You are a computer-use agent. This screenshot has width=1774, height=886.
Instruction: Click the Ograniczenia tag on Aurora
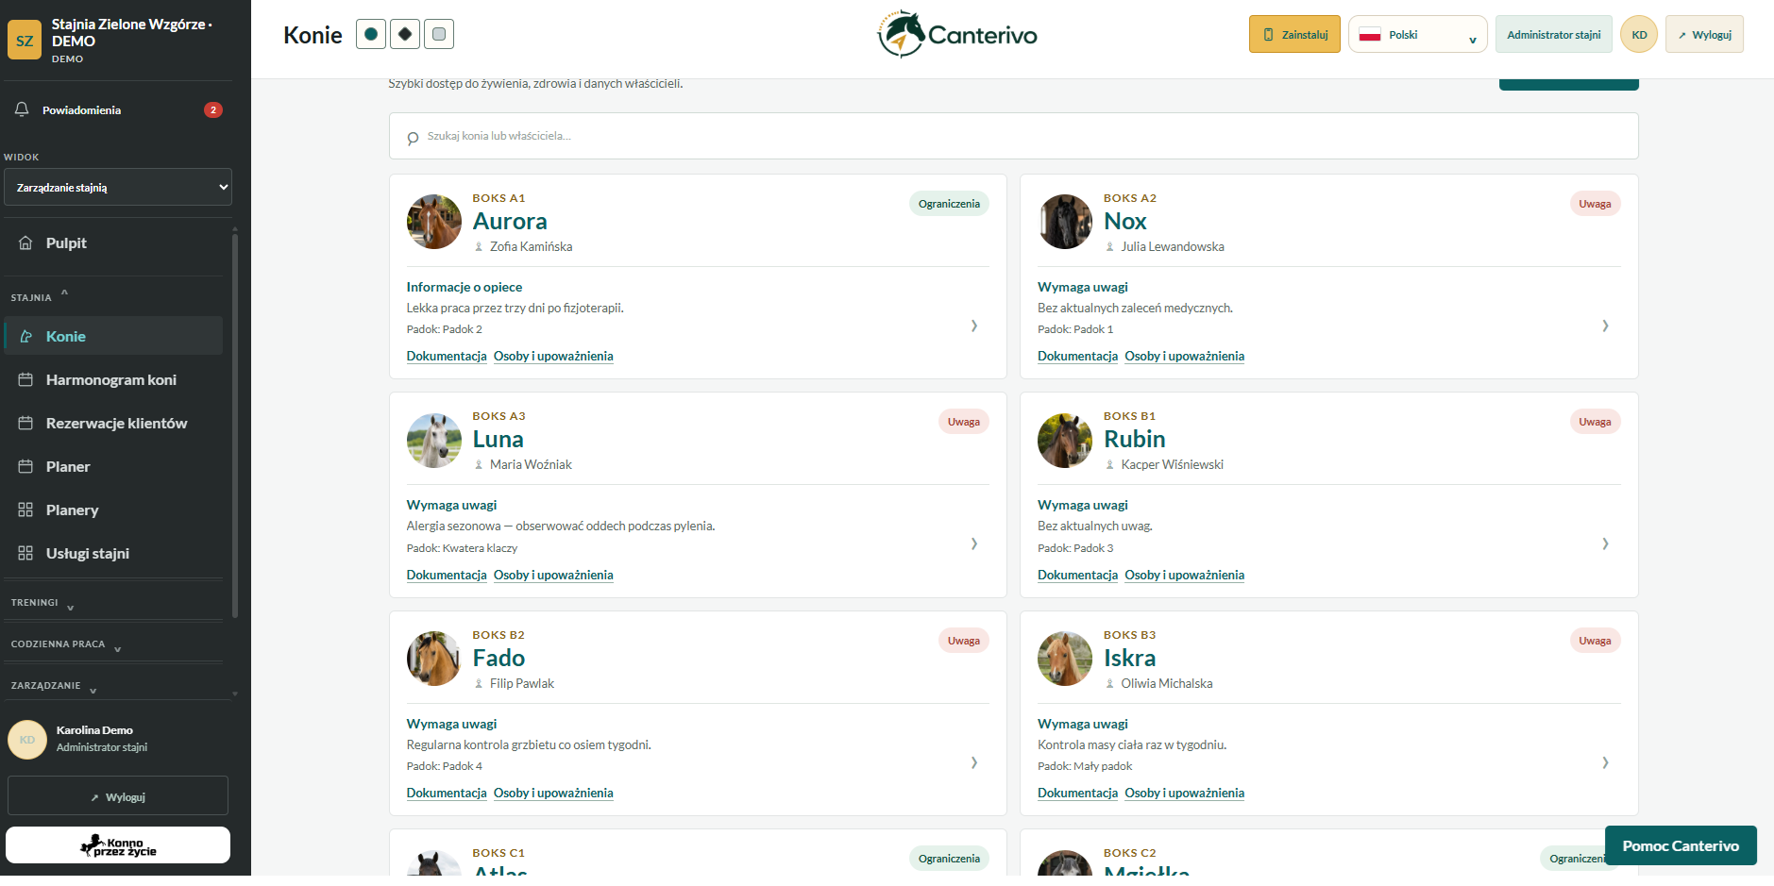[x=949, y=204]
